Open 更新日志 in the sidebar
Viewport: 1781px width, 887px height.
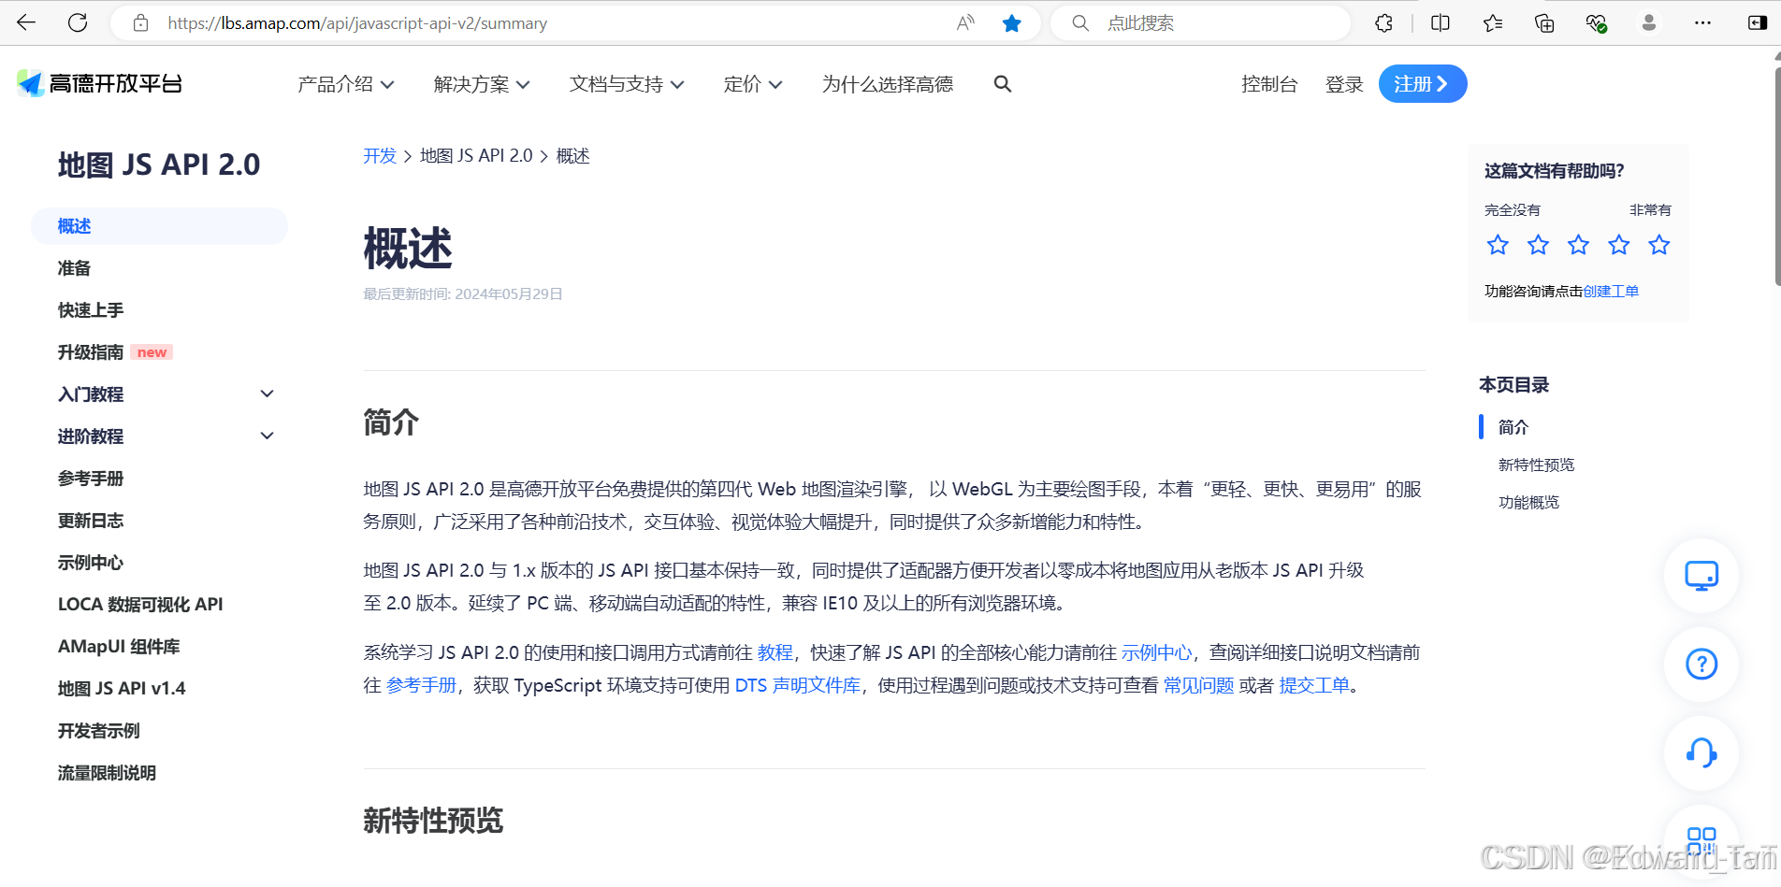tap(91, 521)
